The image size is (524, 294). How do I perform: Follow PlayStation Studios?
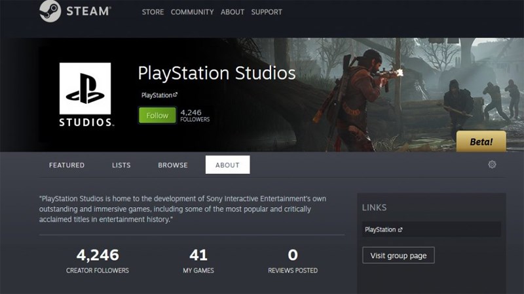(157, 116)
